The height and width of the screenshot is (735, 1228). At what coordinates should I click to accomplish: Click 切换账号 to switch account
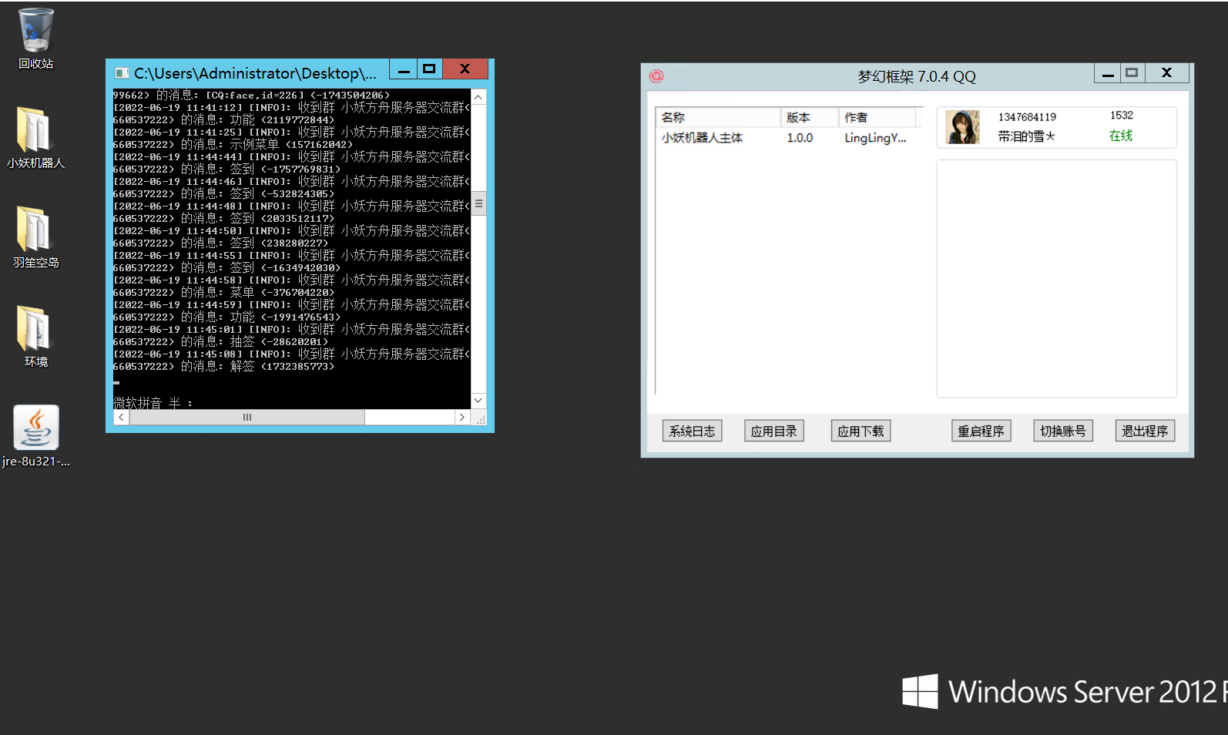(1062, 431)
